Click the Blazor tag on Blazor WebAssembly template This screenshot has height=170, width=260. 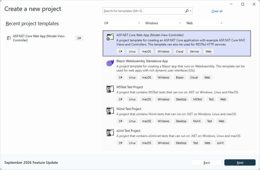pos(180,77)
